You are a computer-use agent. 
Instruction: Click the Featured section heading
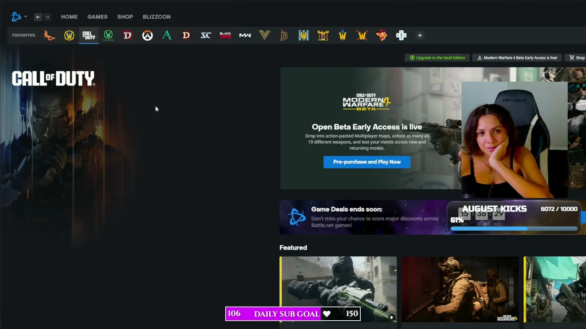(293, 248)
